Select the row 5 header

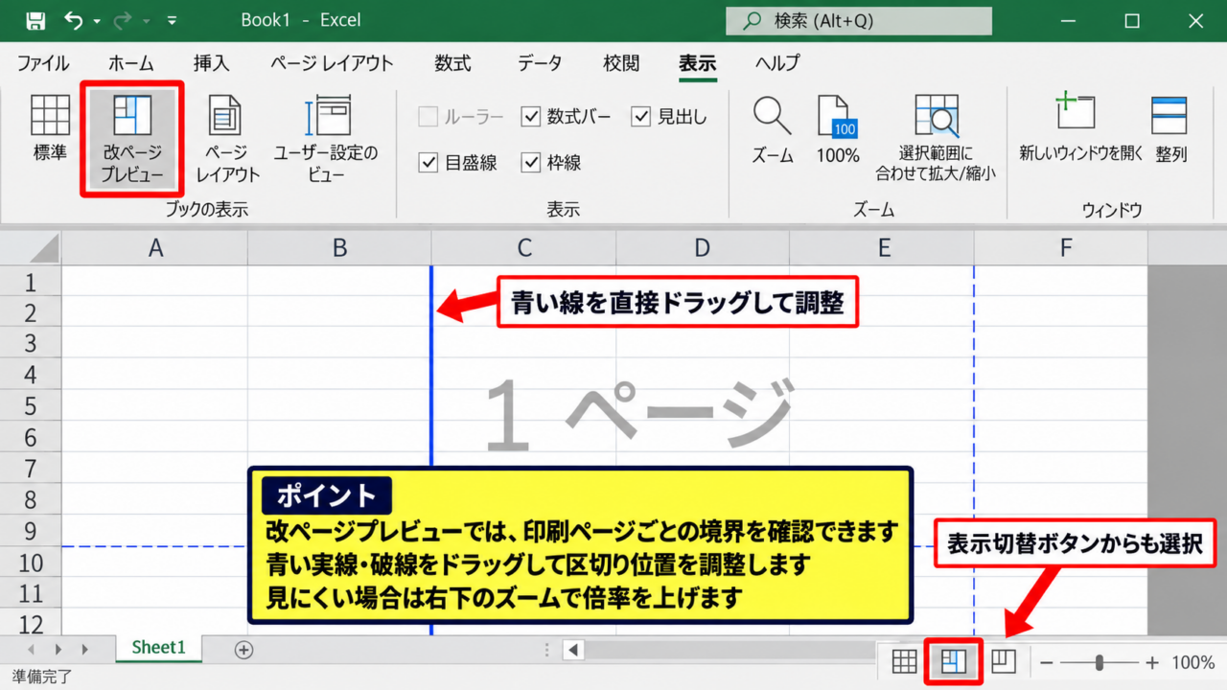30,406
